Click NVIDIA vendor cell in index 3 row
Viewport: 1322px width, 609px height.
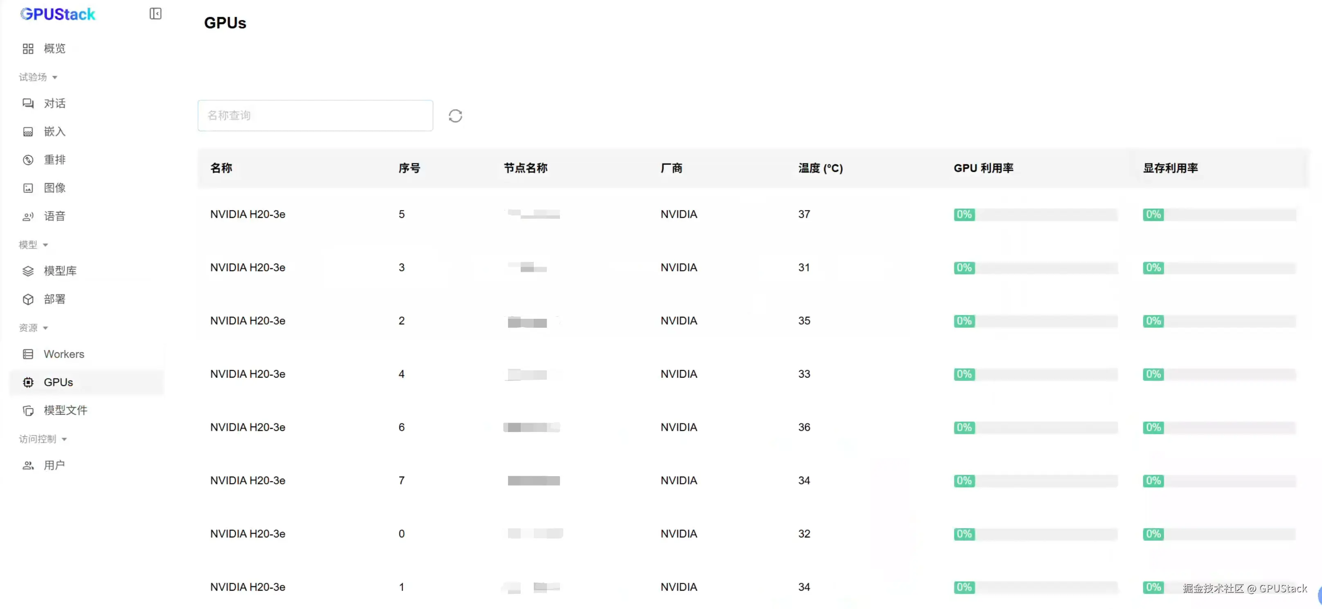(679, 268)
